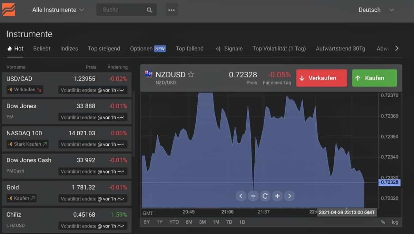
Task: Click Gold Kaufen signal badge
Action: pyautogui.click(x=22, y=198)
